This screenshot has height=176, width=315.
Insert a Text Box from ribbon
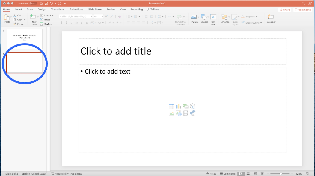(213, 19)
